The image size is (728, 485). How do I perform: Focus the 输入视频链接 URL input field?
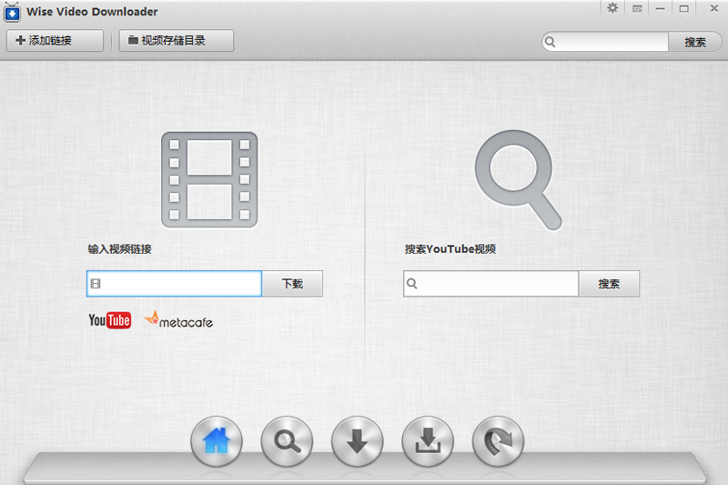point(174,284)
